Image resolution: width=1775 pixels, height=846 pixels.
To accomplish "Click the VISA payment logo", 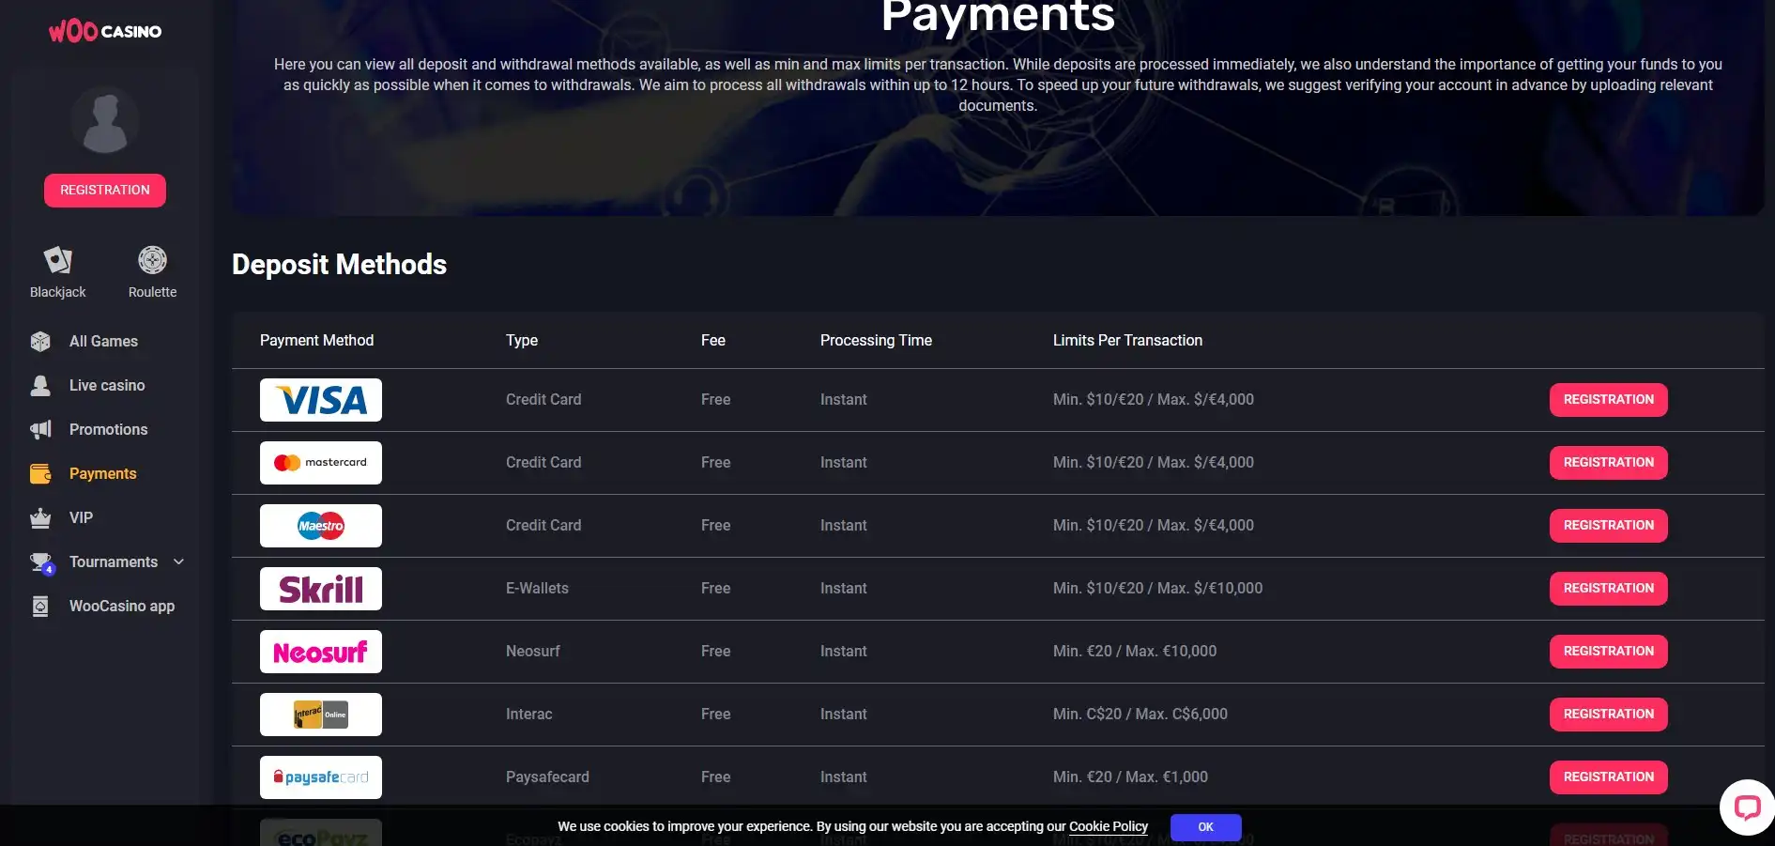I will click(321, 400).
